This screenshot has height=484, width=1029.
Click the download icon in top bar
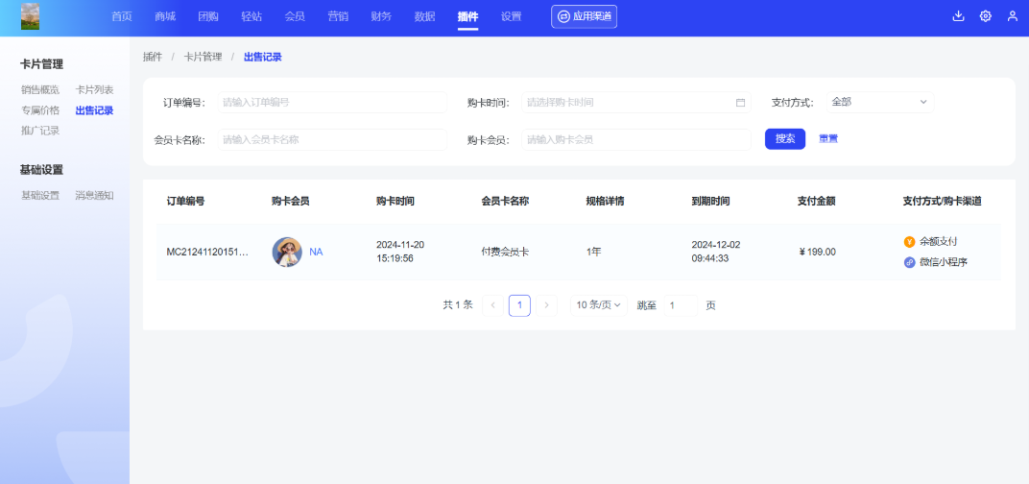click(x=957, y=16)
